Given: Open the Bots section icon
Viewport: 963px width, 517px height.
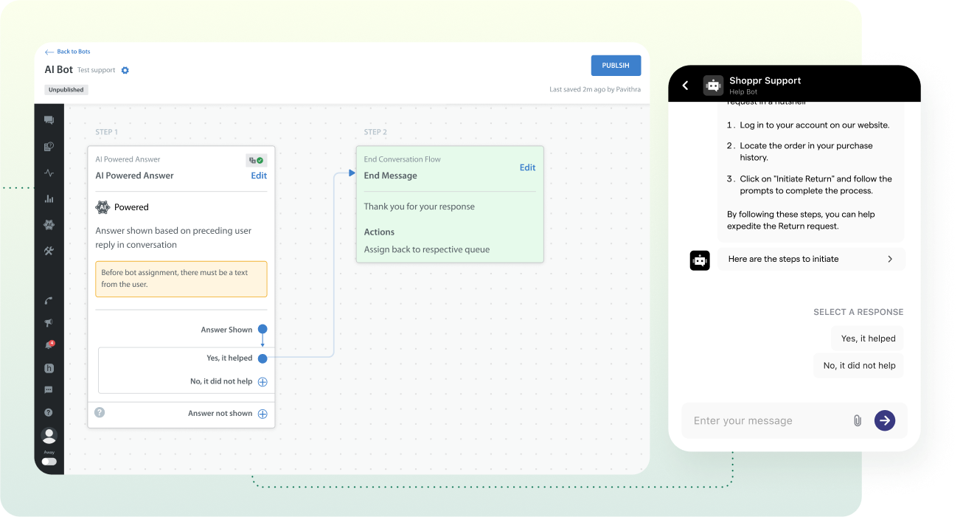Looking at the screenshot, I should coord(49,224).
